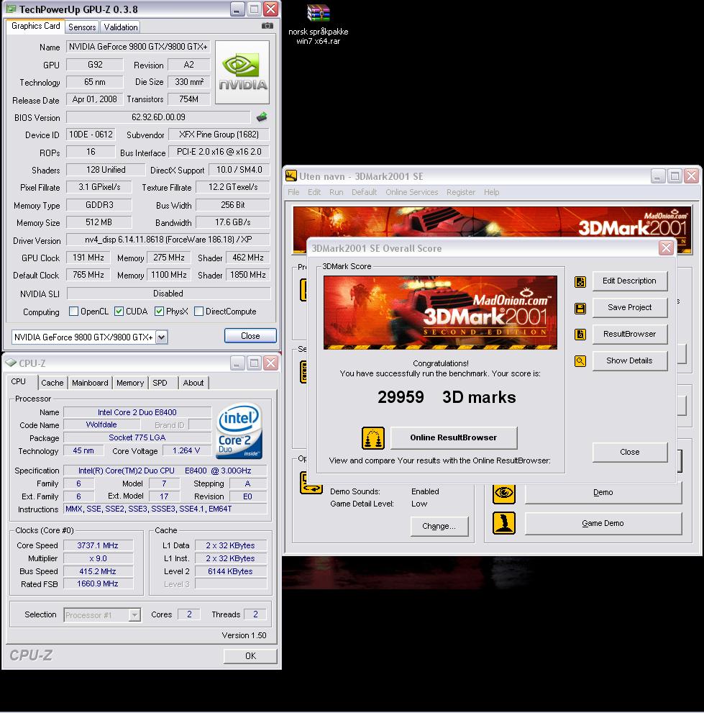Viewport: 704px width, 713px height.
Task: Click the X button of the Overall Score dialog
Action: click(667, 247)
